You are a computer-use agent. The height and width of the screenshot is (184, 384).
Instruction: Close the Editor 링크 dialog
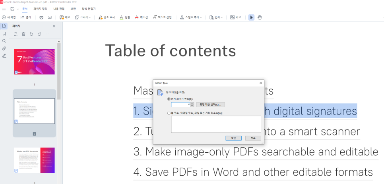coord(261,83)
